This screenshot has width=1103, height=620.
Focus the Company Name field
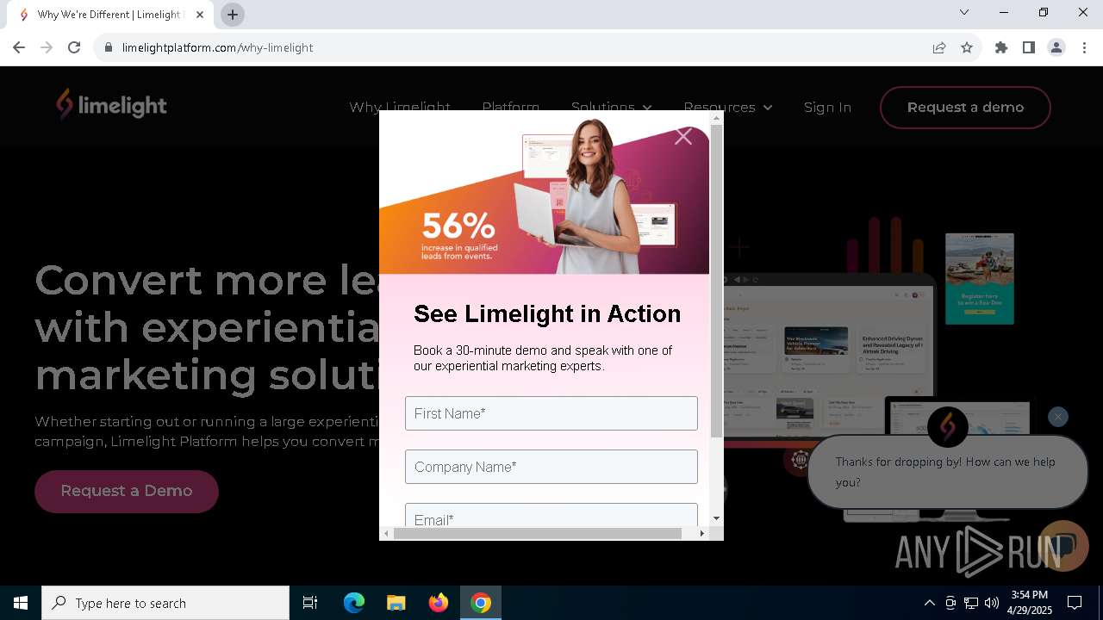[x=551, y=467]
